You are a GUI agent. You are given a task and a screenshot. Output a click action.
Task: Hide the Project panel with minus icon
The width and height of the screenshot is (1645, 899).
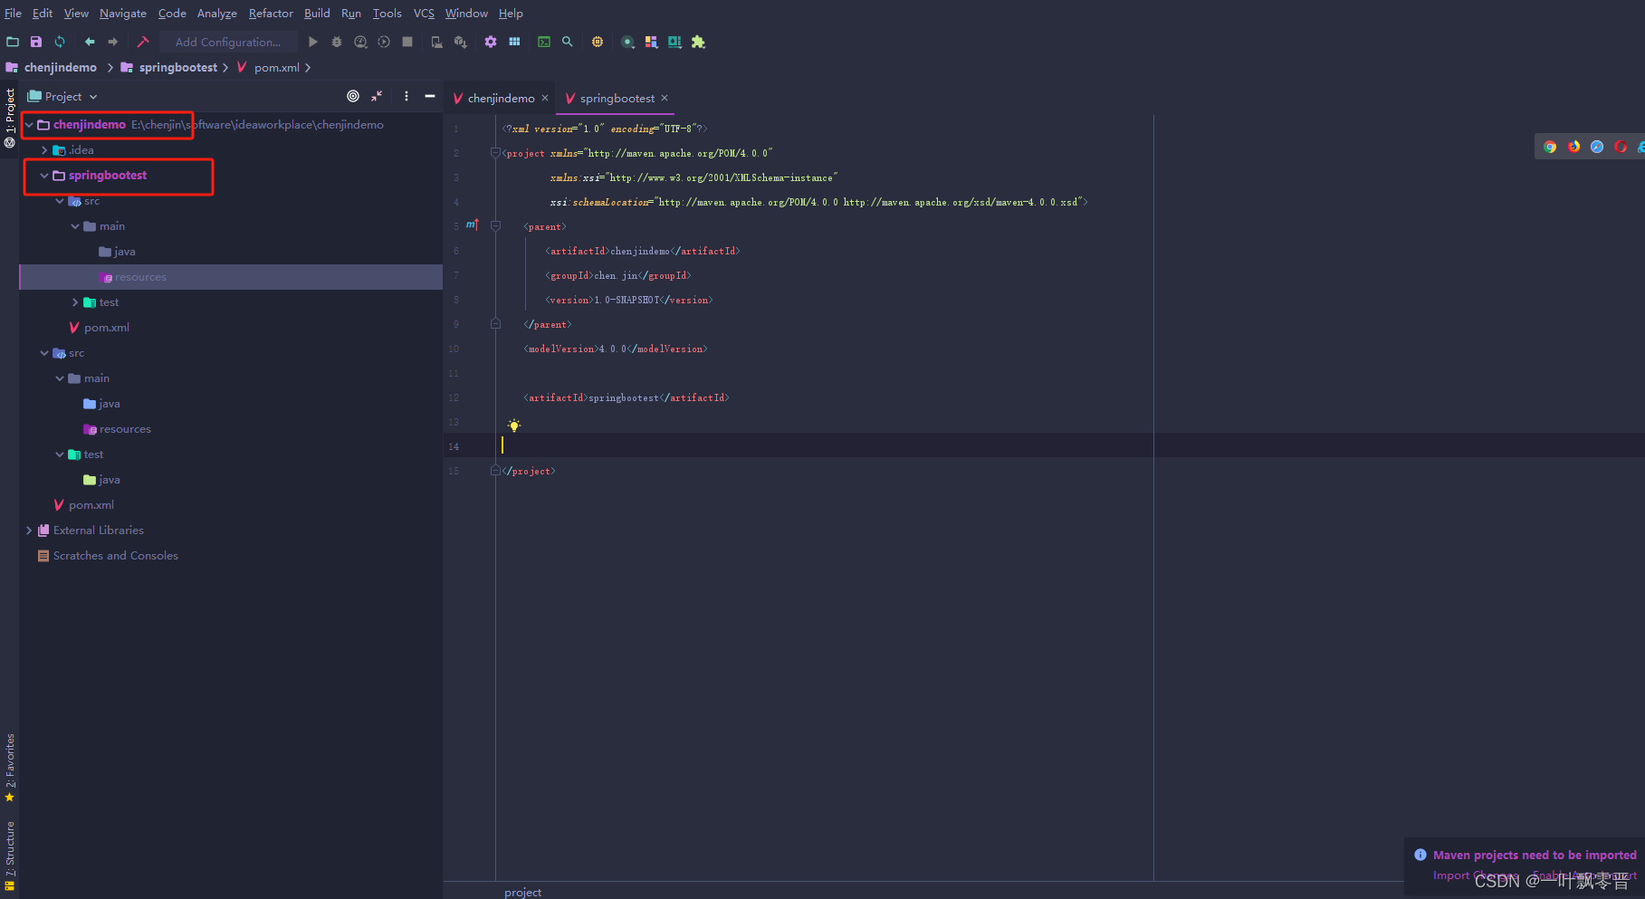point(430,96)
